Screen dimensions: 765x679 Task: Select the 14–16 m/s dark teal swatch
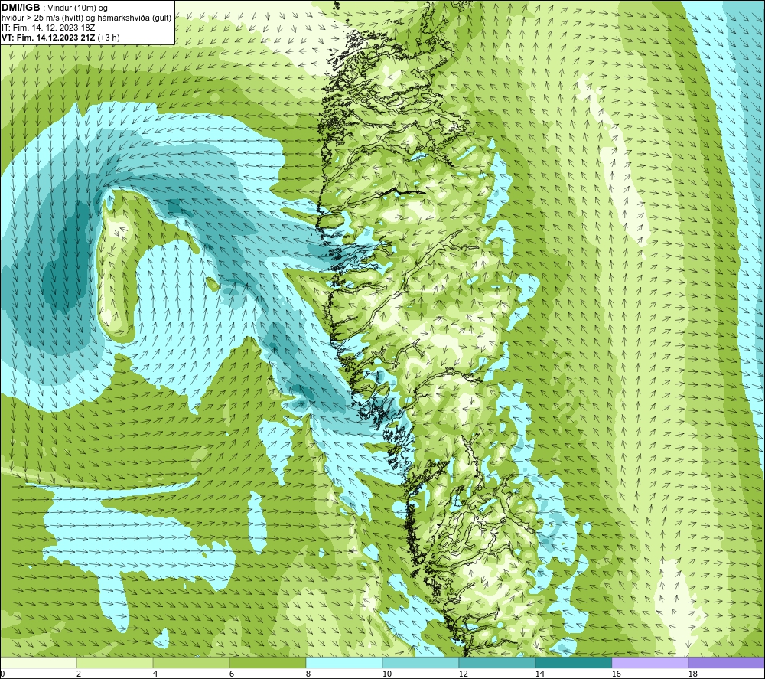573,662
